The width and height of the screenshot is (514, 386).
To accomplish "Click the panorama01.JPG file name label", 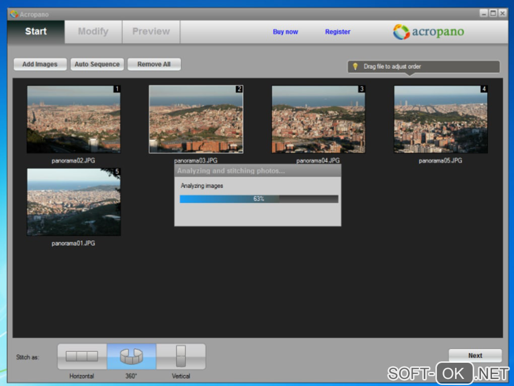I will tap(74, 243).
